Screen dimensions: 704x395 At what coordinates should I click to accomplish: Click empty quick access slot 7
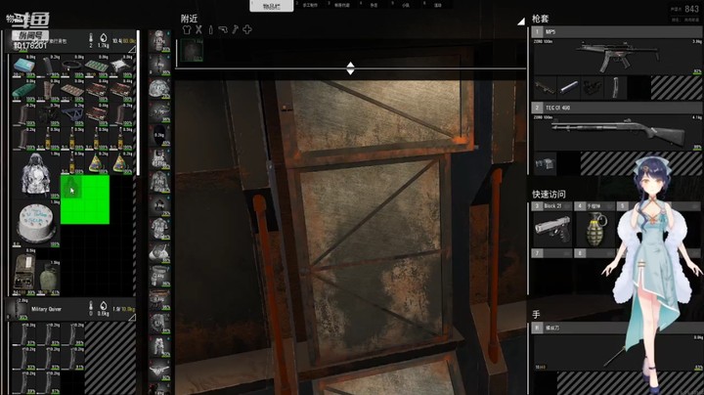click(551, 253)
